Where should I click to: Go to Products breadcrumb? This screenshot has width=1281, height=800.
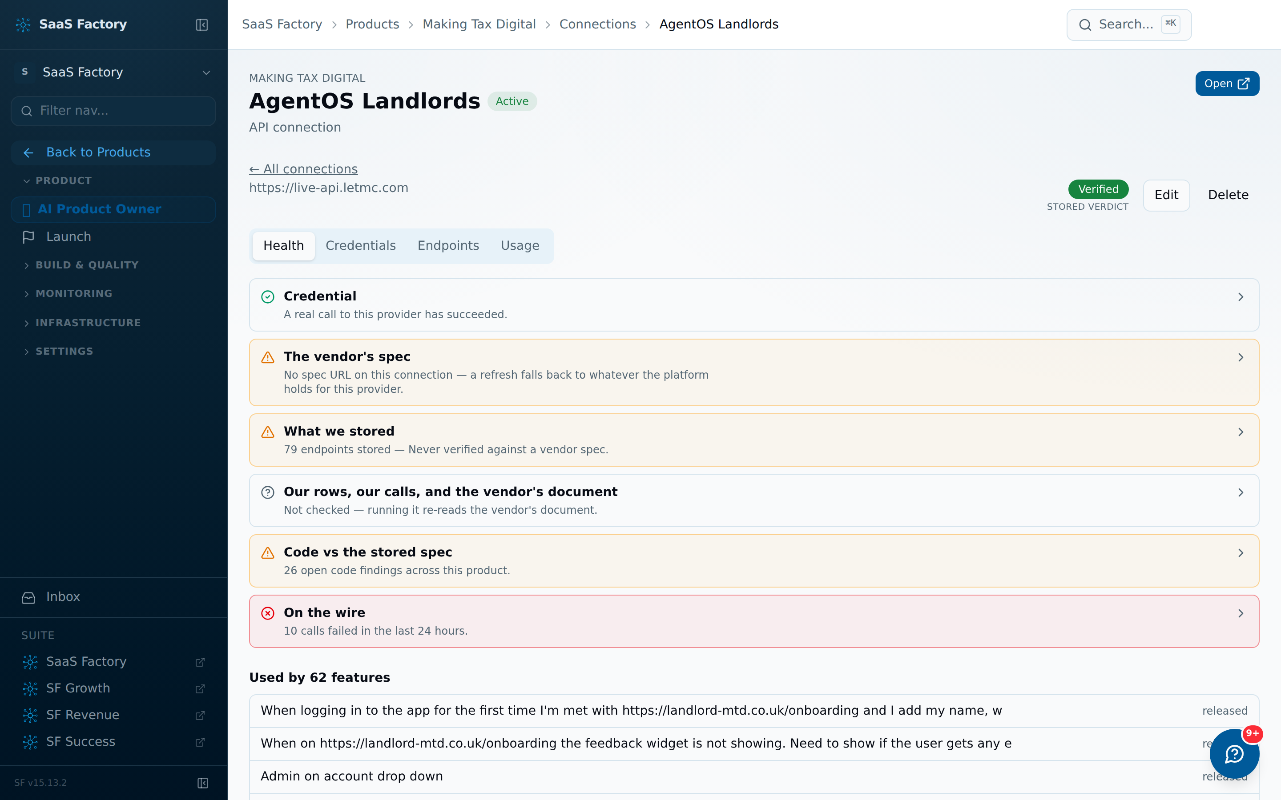tap(372, 24)
